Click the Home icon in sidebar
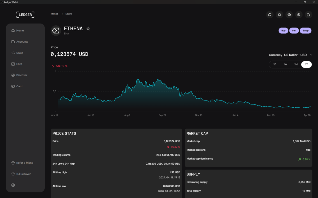Image resolution: width=318 pixels, height=198 pixels. [x=13, y=31]
